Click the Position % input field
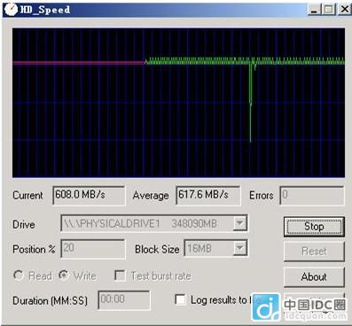This screenshot has width=352, height=326. [93, 248]
